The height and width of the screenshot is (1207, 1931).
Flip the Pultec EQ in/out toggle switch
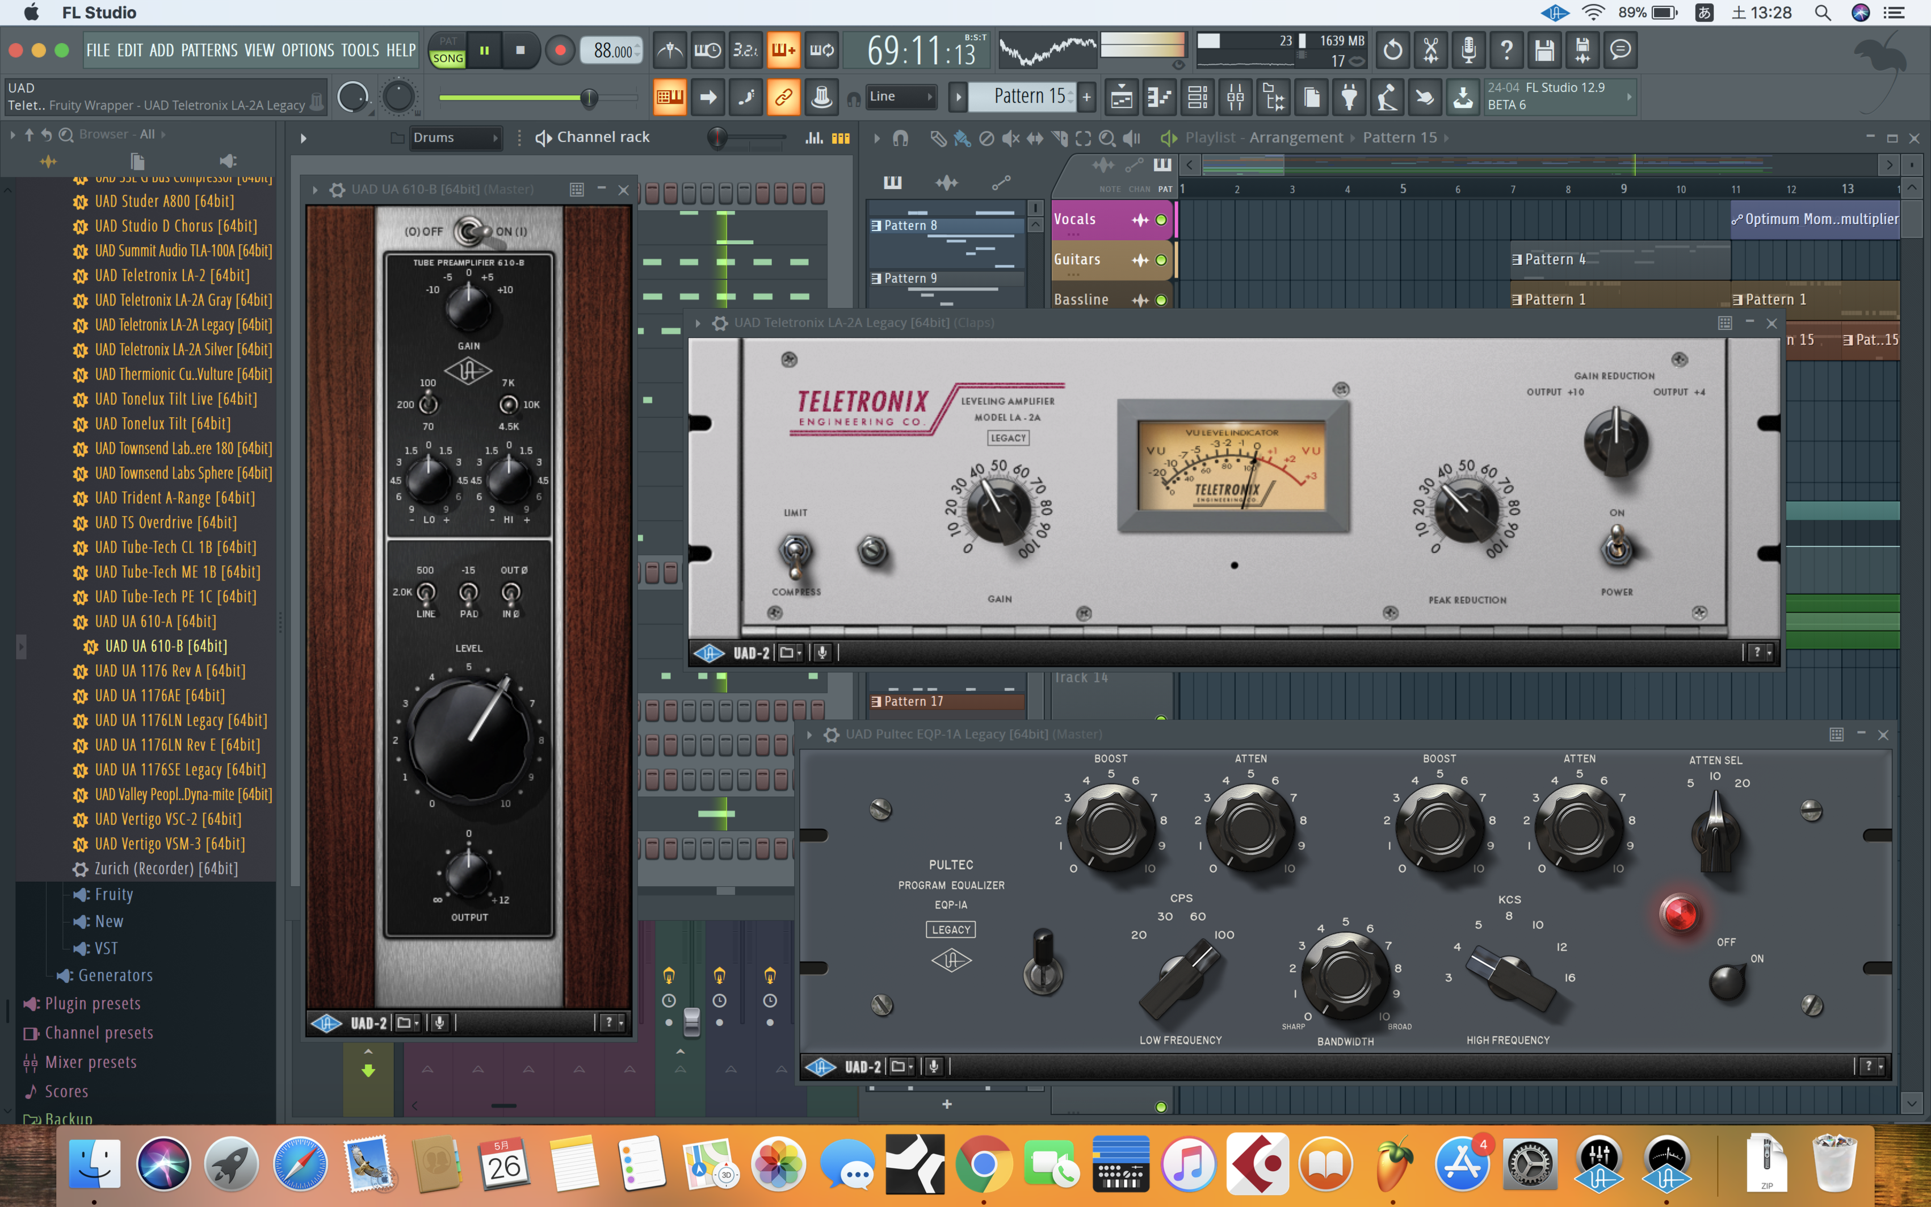1042,961
